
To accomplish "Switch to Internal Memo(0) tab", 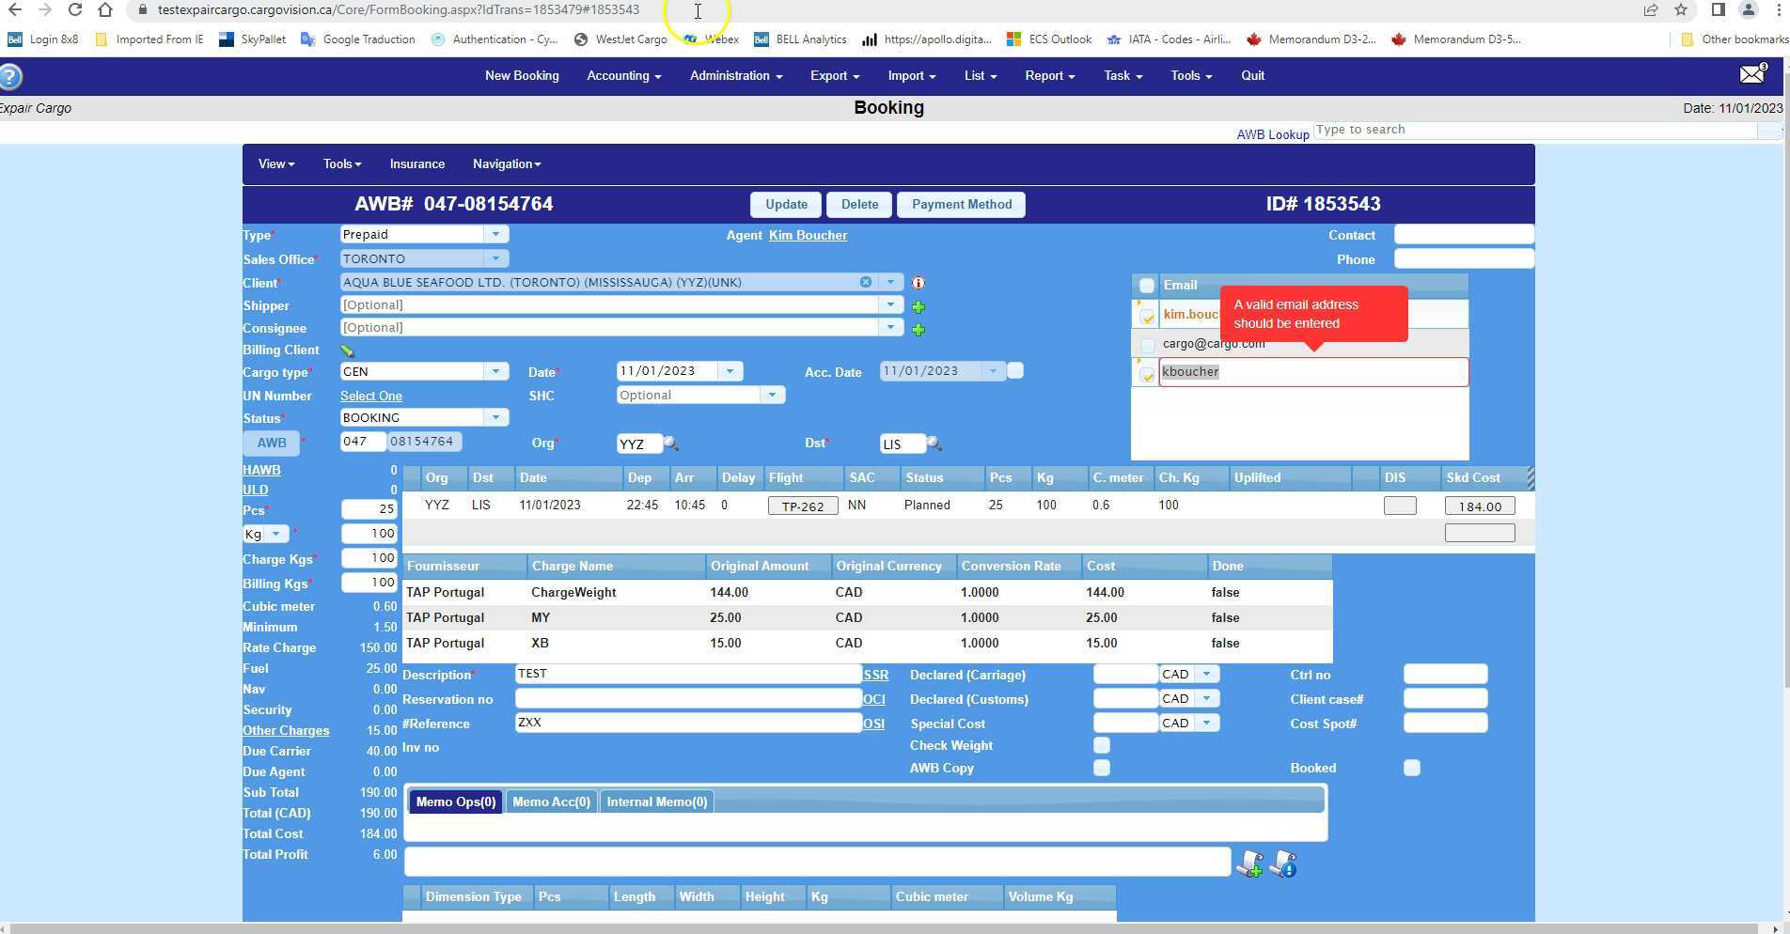I will pyautogui.click(x=656, y=802).
